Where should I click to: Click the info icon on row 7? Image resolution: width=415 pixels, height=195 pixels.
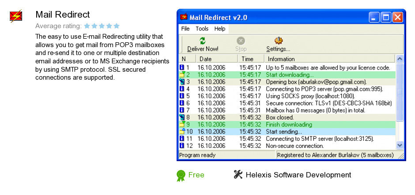tap(182, 110)
